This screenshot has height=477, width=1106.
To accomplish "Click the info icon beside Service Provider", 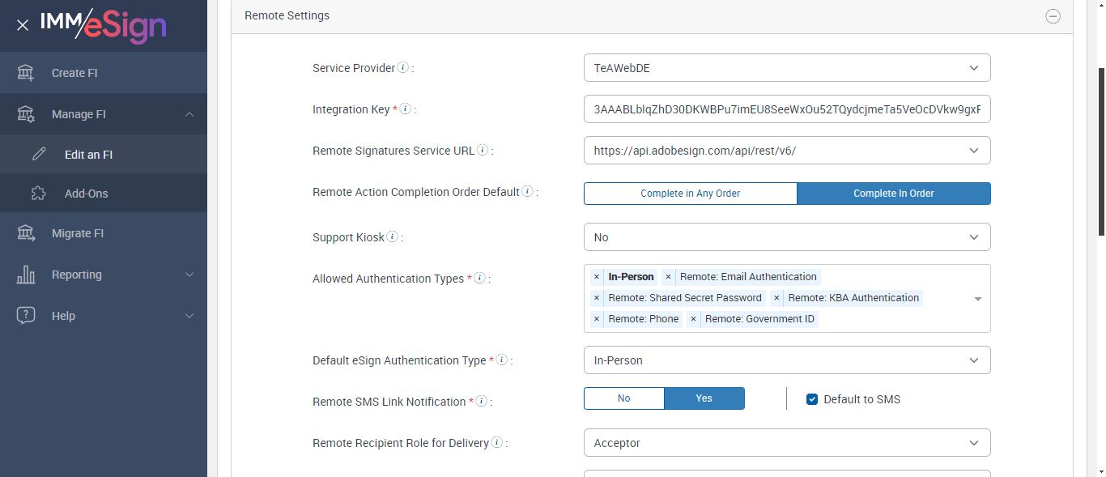I will (x=403, y=68).
